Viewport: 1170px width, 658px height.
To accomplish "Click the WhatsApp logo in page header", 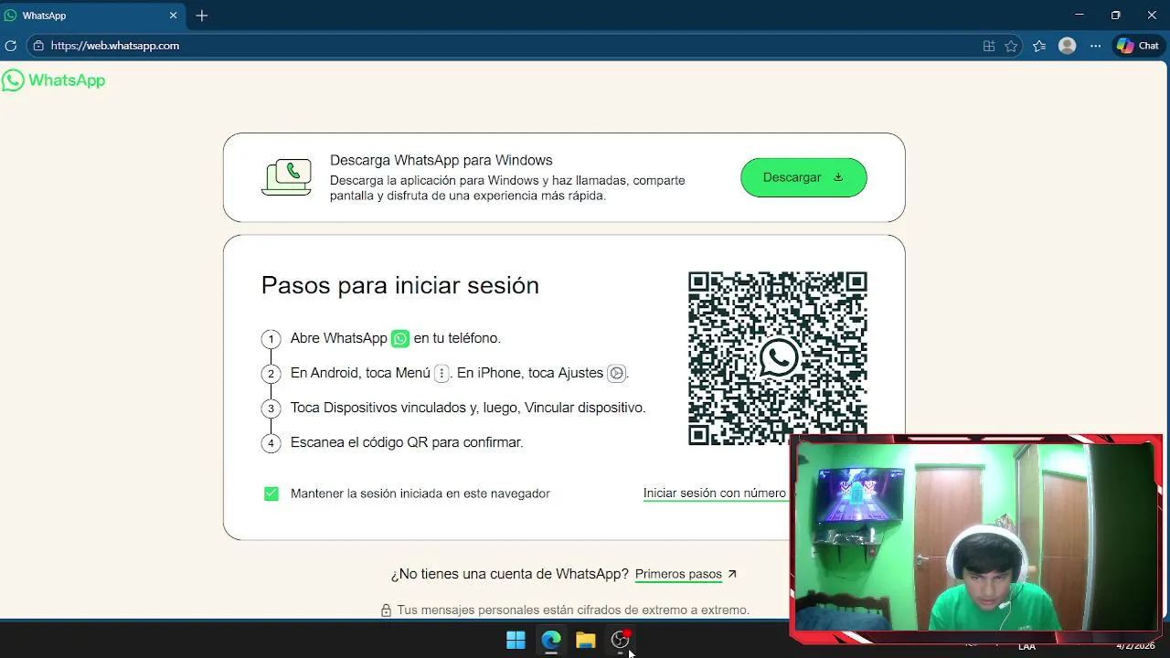I will pyautogui.click(x=53, y=80).
